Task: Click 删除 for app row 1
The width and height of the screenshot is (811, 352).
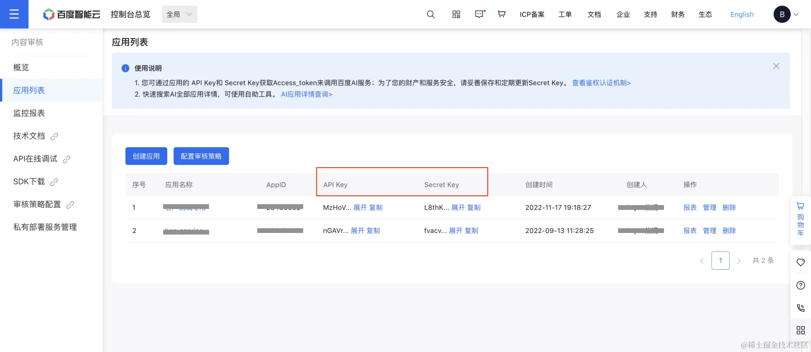Action: [x=729, y=208]
